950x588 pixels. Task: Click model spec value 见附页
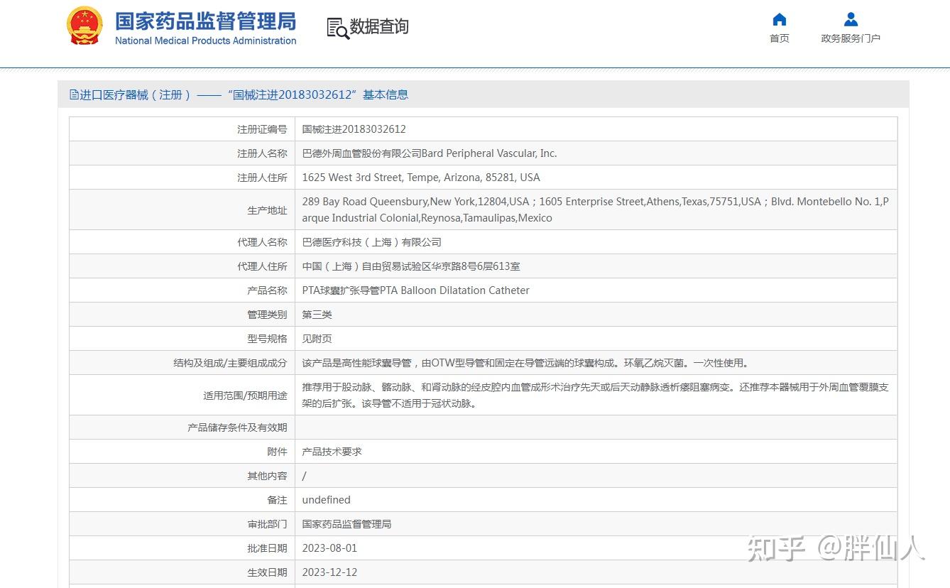click(317, 339)
